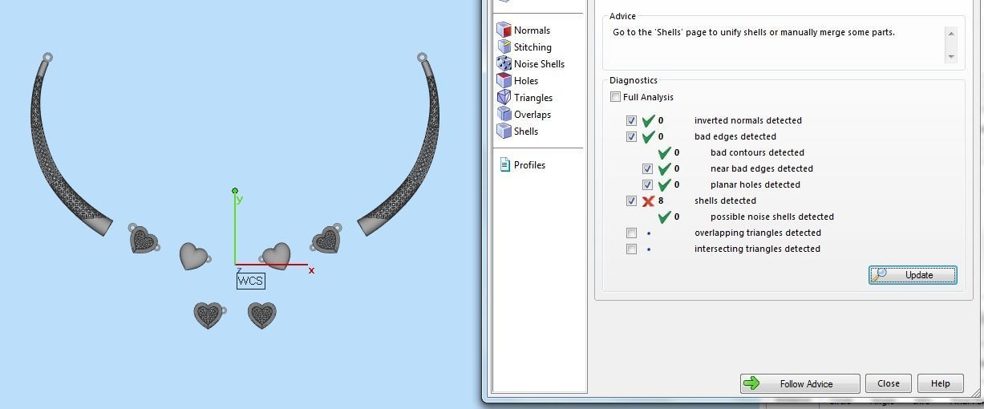
Task: Click the green Y axis handle
Action: (x=235, y=191)
